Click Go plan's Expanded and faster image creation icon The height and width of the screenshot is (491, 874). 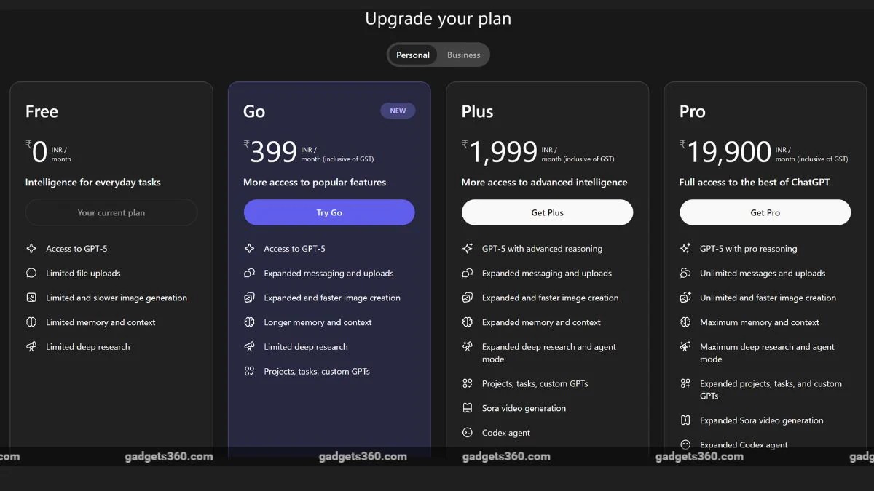click(x=249, y=298)
